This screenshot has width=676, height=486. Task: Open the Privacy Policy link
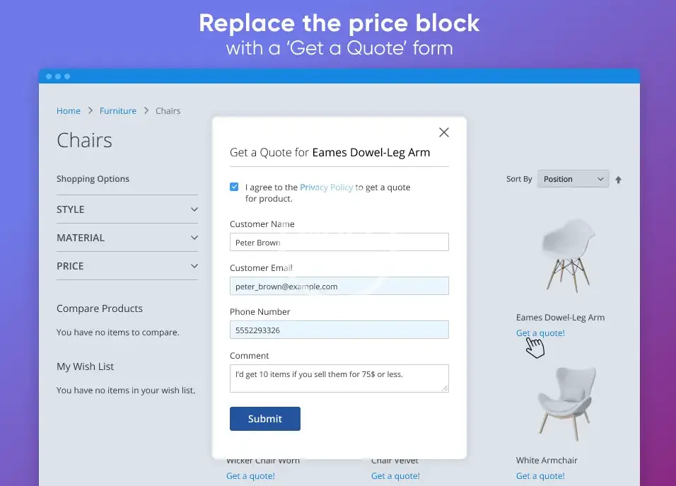[x=326, y=187]
